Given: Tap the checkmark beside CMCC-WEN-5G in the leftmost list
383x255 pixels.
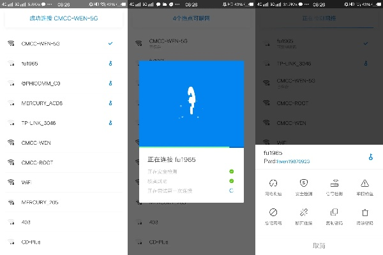Looking at the screenshot, I should [x=110, y=43].
